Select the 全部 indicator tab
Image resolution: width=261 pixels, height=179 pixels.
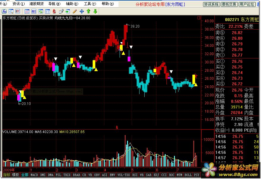25,175
